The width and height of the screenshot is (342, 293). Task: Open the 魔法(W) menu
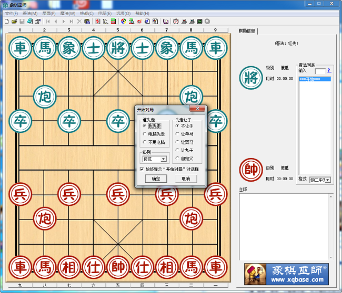[x=68, y=14]
